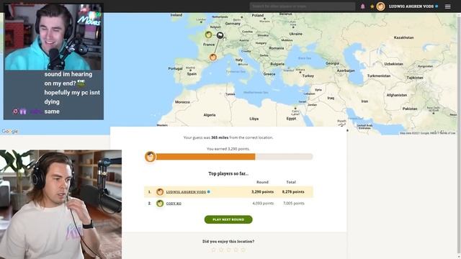Viewport: 461px width, 259px height.
Task: Click the bottom-left webcam overlay
Action: [x=61, y=204]
